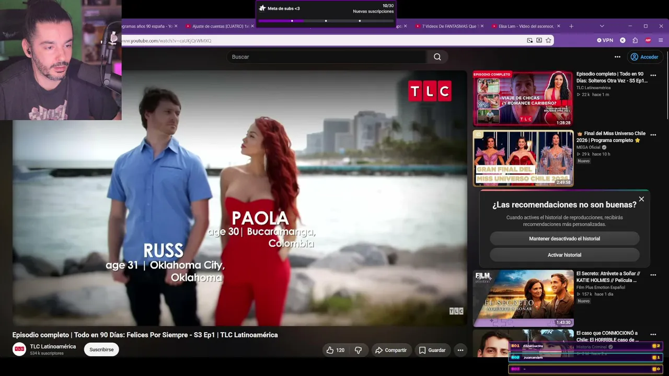Click the video player showing Russ and Paola
Screen dimensions: 669x376
[239, 198]
